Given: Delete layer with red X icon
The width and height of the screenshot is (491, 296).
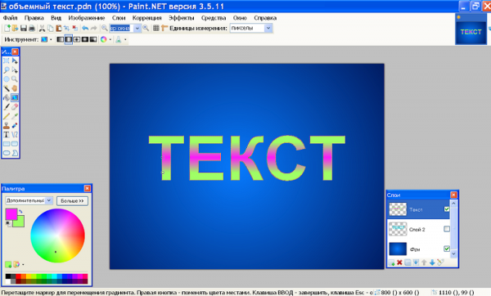Looking at the screenshot, I should (x=399, y=262).
